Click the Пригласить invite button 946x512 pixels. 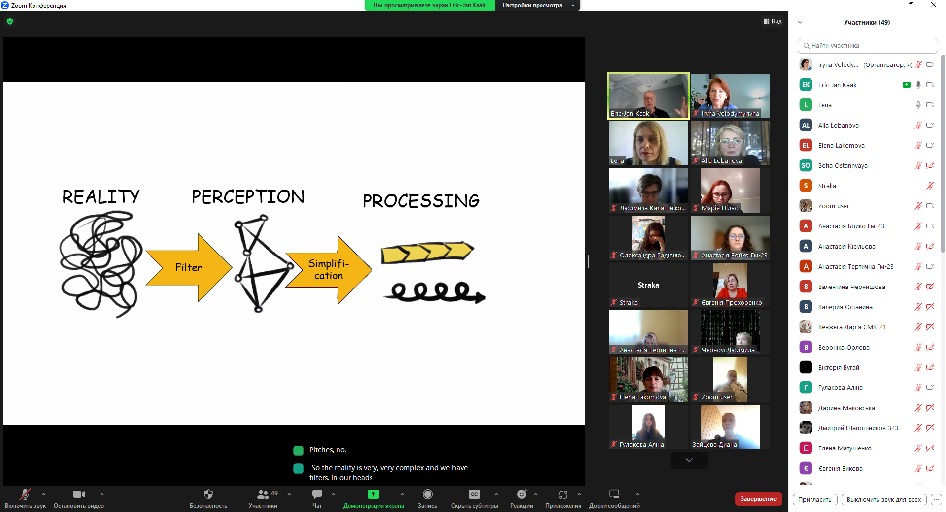coord(814,499)
